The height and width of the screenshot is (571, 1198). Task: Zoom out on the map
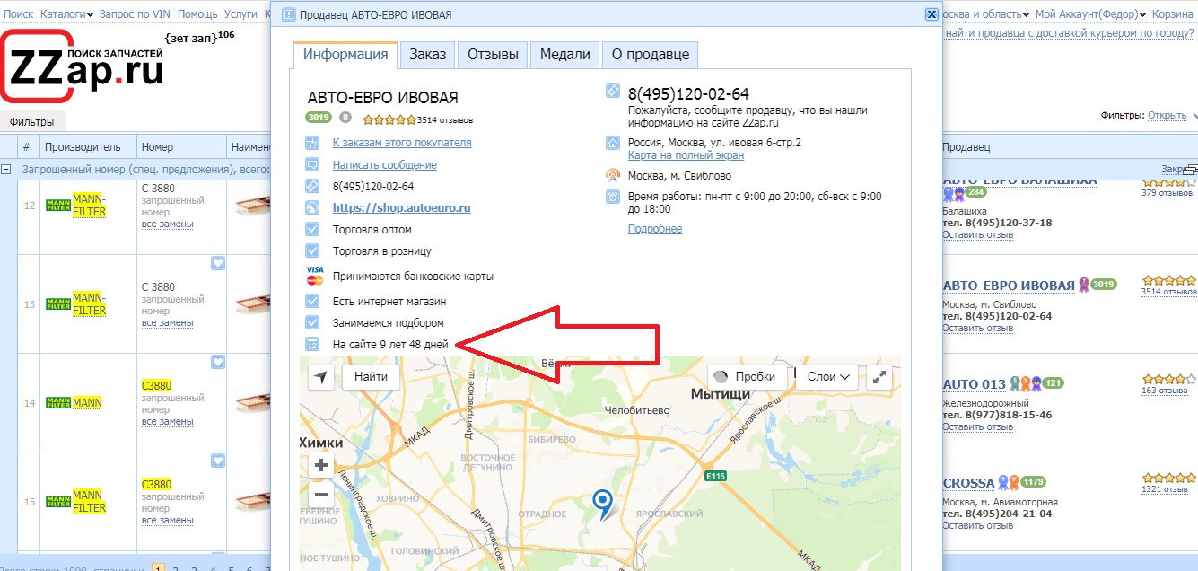pyautogui.click(x=321, y=494)
